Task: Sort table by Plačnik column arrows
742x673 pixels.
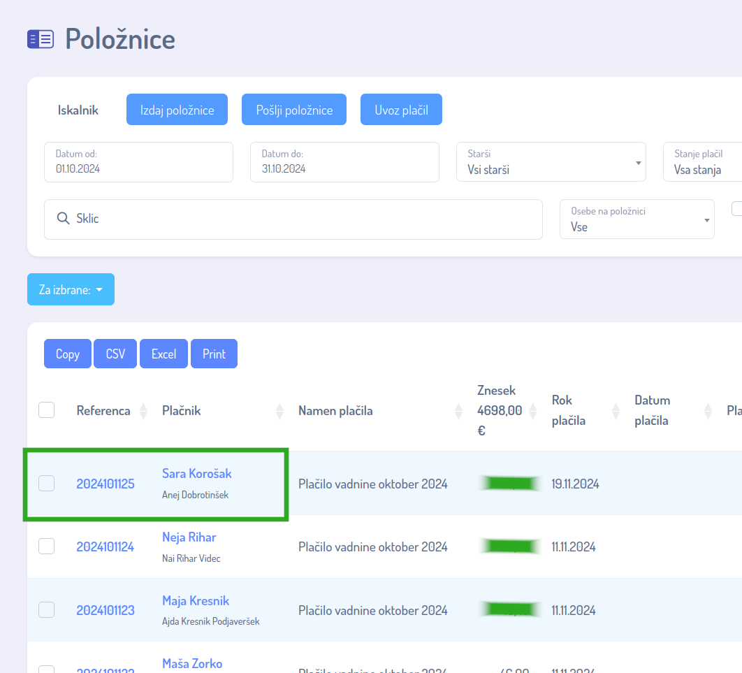Action: [279, 411]
